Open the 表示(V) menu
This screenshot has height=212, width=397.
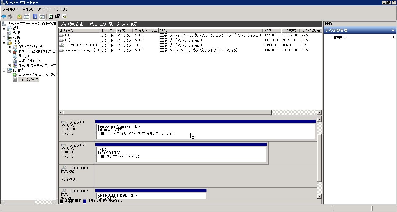tap(44, 9)
